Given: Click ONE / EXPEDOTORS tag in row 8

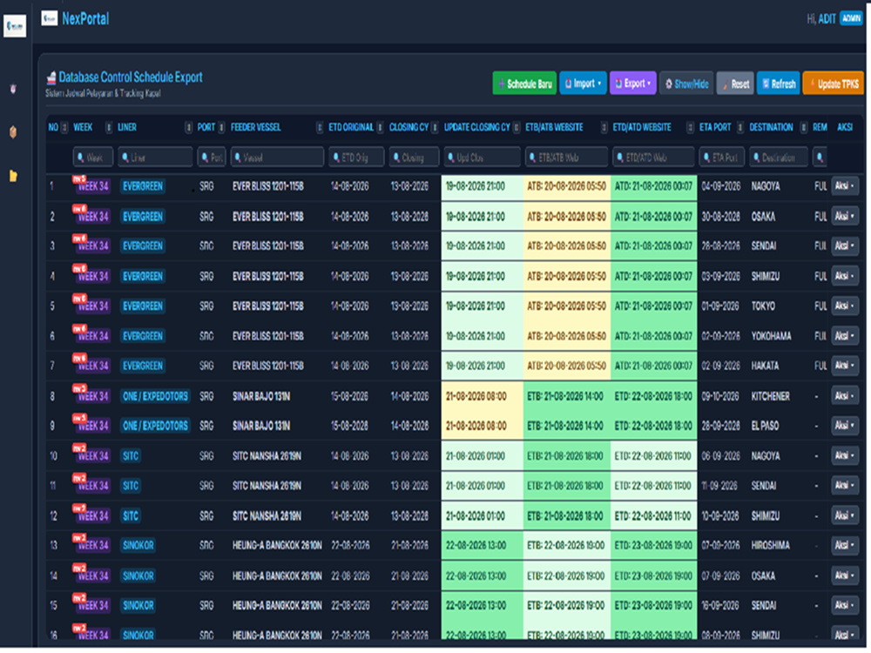Looking at the screenshot, I should coord(155,396).
